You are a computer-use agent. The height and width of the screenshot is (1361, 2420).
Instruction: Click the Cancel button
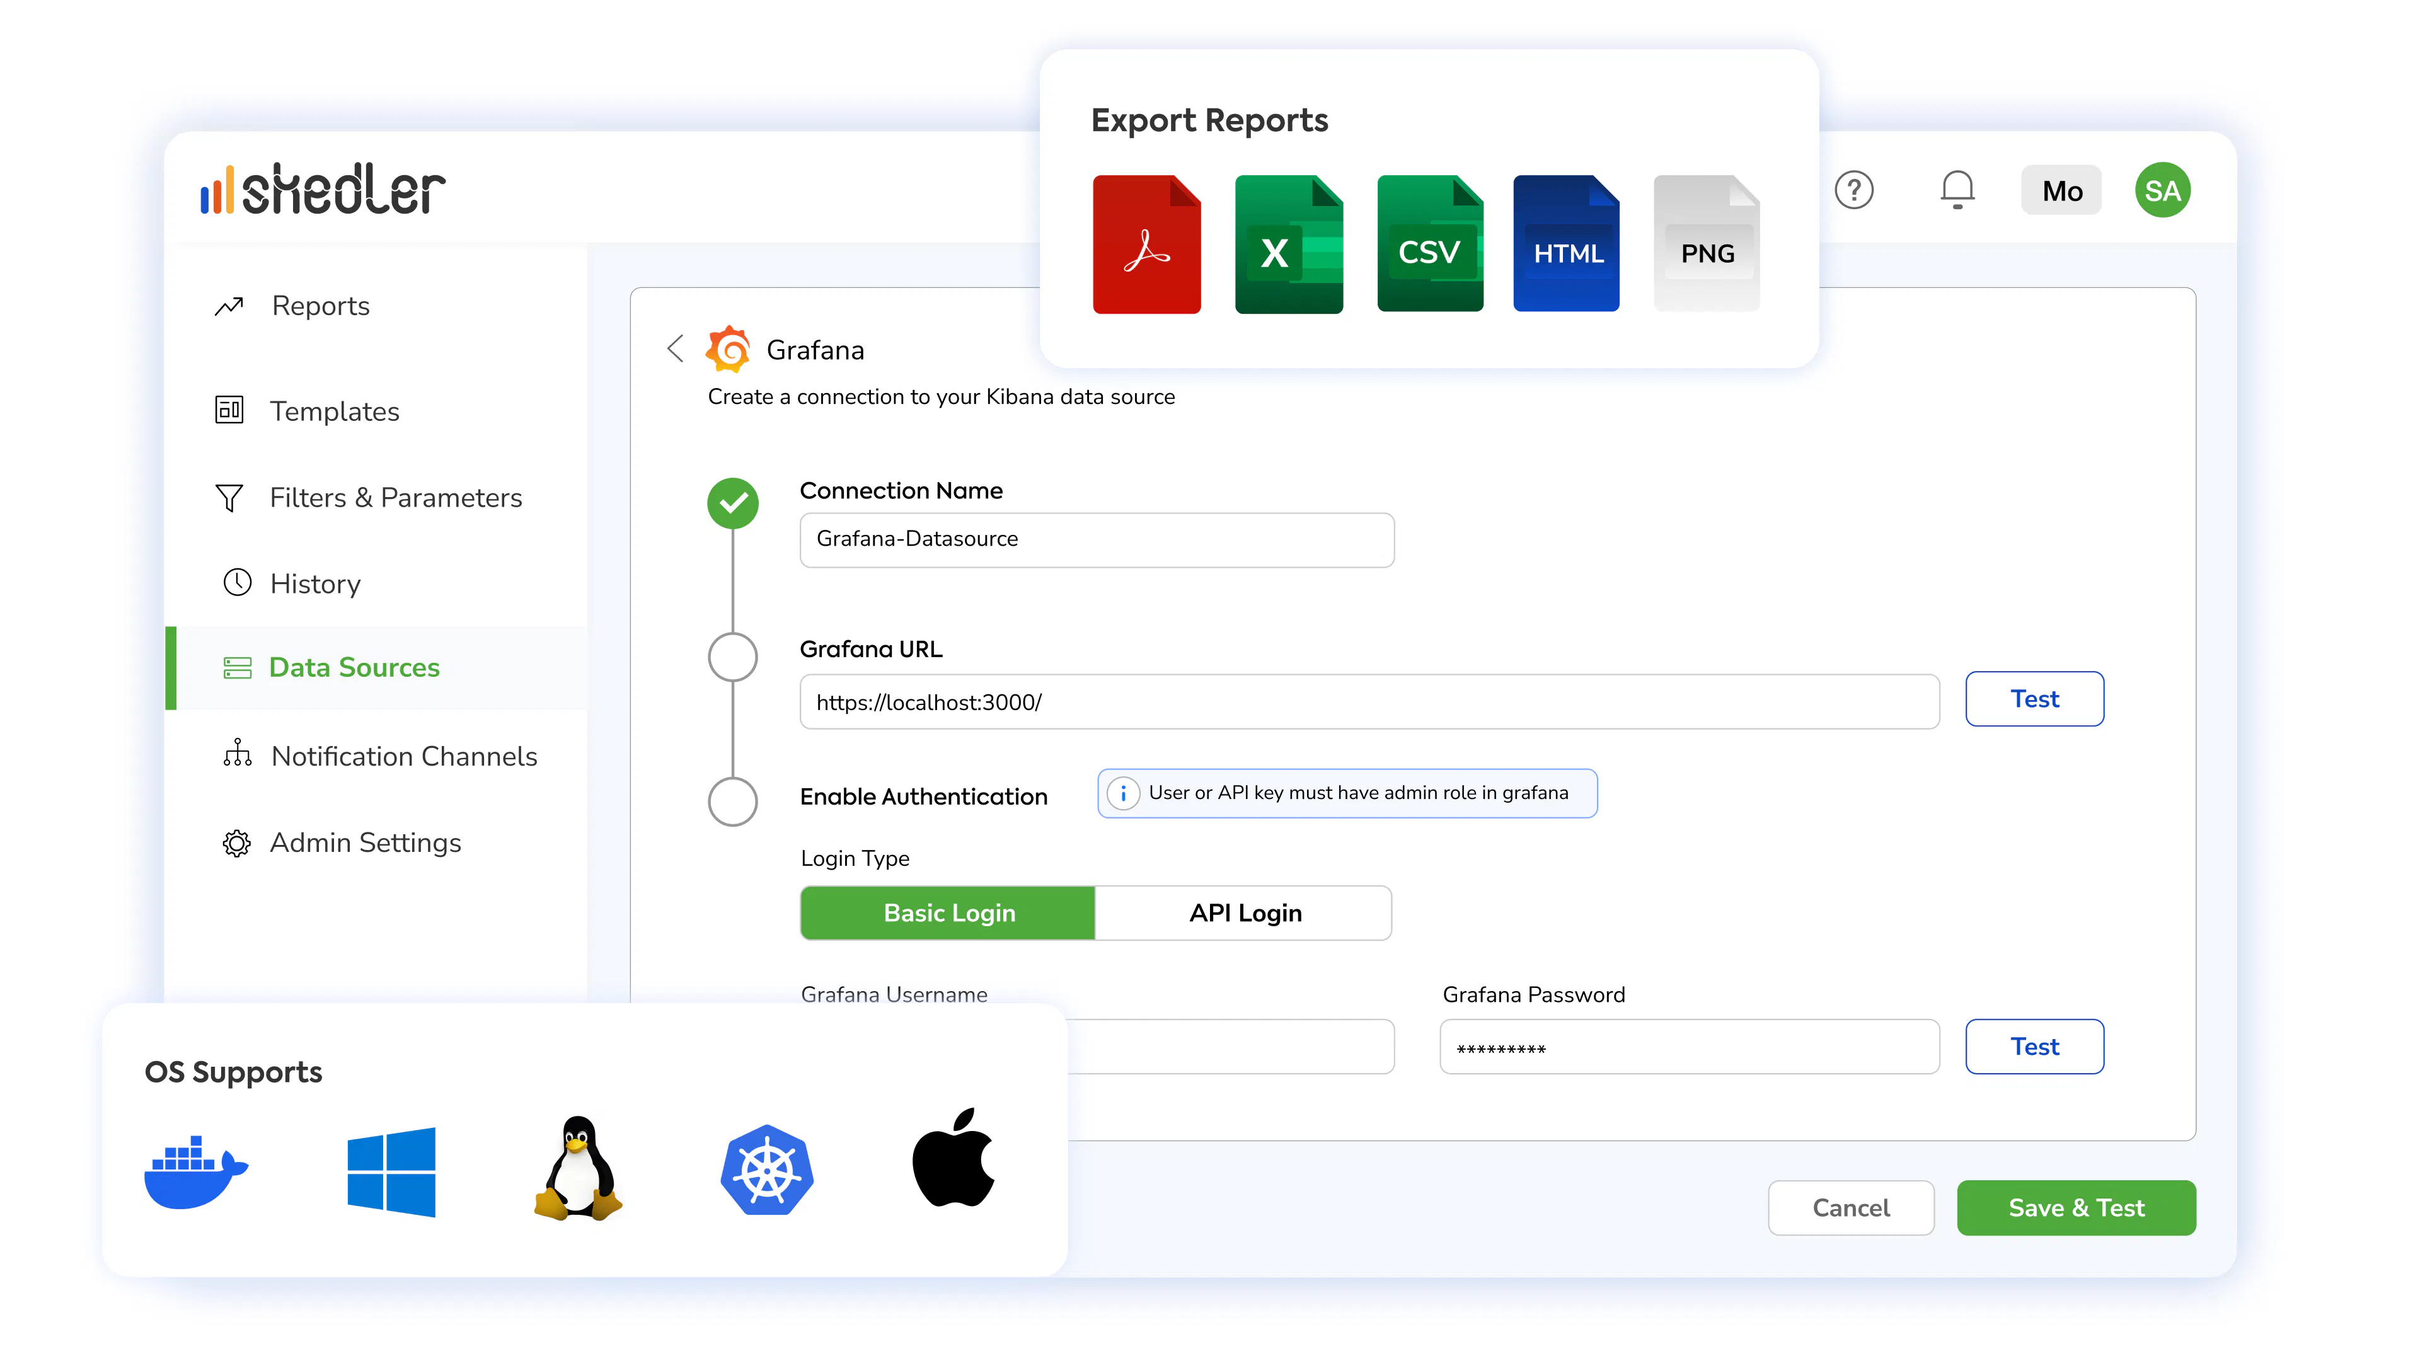pos(1850,1208)
